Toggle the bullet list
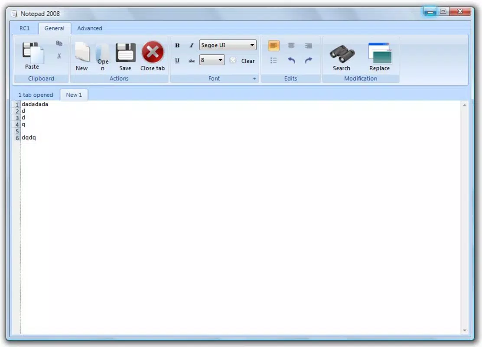 (x=274, y=60)
